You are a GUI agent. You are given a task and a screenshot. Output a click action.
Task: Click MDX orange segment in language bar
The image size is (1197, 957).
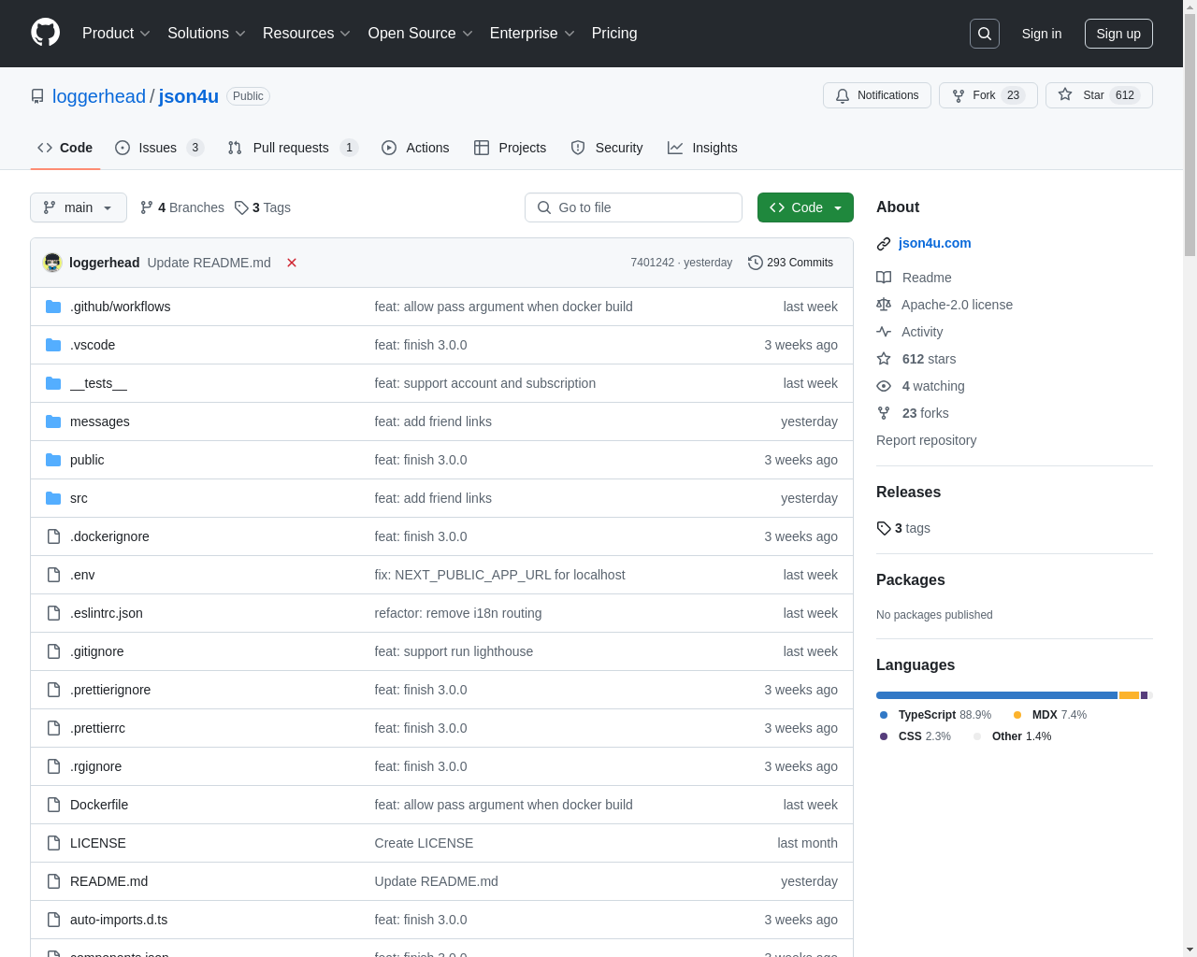coord(1129,695)
